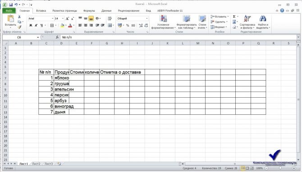The width and height of the screenshot is (302, 172).
Task: Open the Файл tab
Action: [9, 11]
